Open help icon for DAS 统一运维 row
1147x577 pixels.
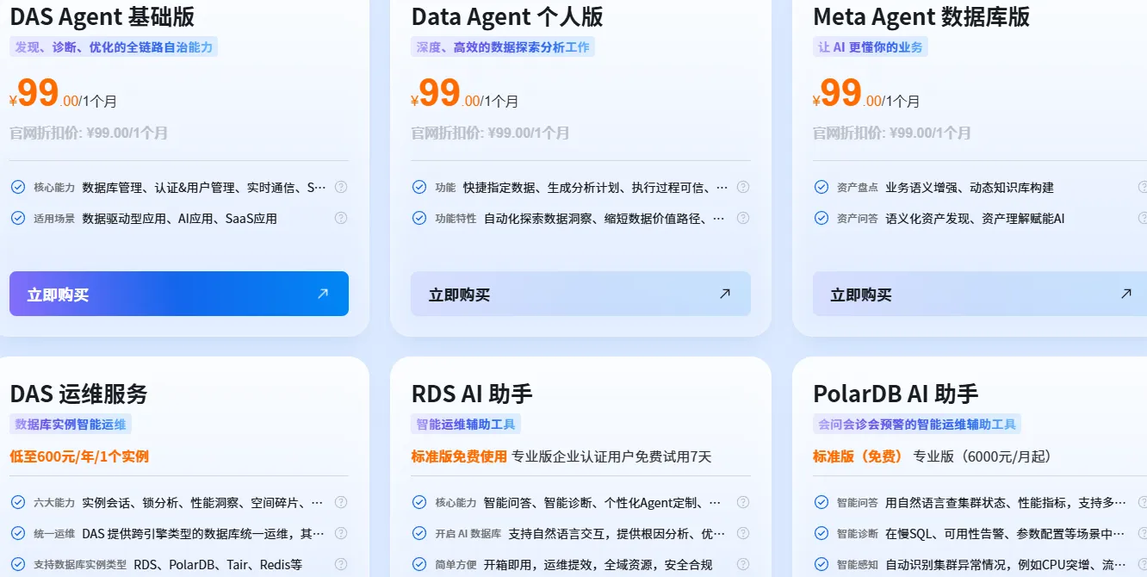tap(341, 533)
